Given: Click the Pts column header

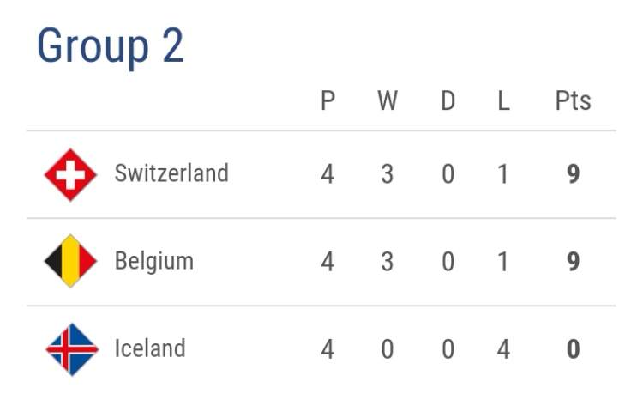Looking at the screenshot, I should [x=573, y=101].
